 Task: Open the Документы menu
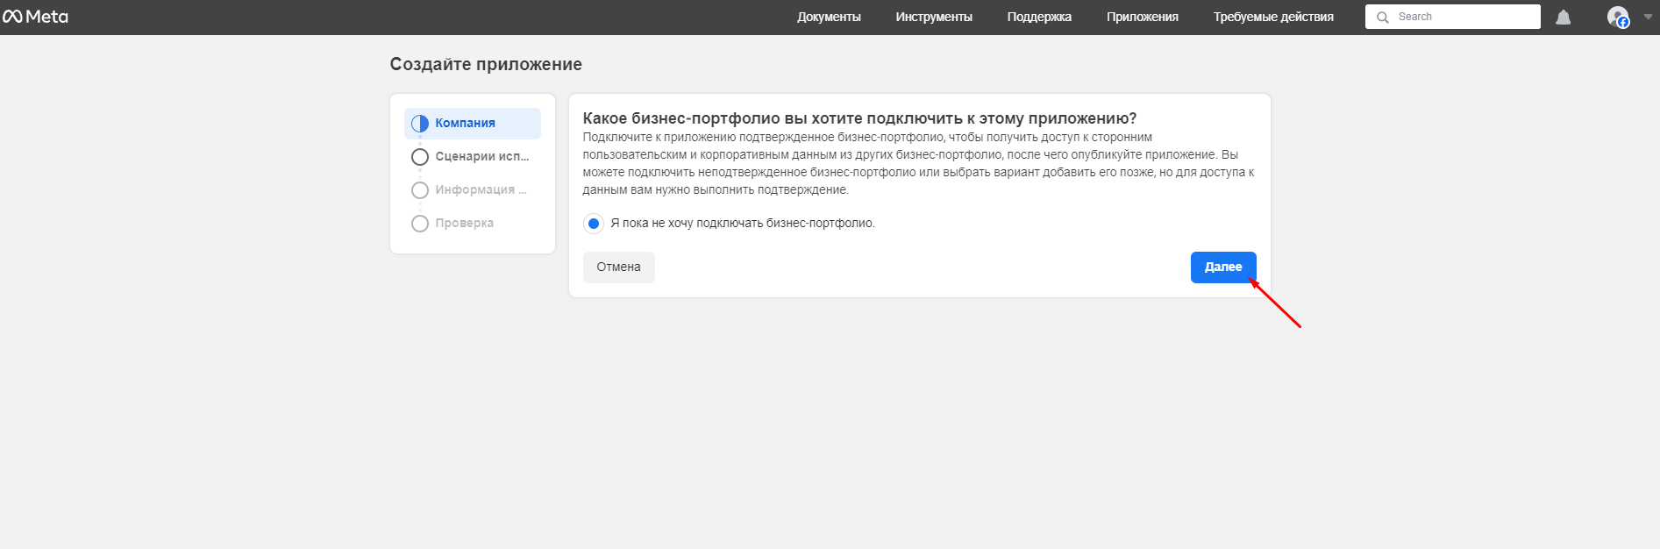829,17
